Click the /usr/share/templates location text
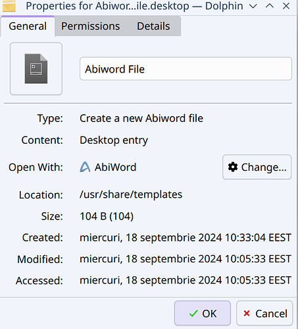 click(131, 194)
